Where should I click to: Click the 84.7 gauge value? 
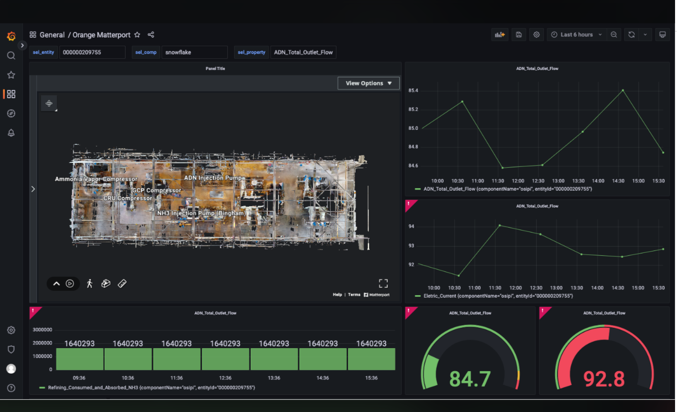470,378
